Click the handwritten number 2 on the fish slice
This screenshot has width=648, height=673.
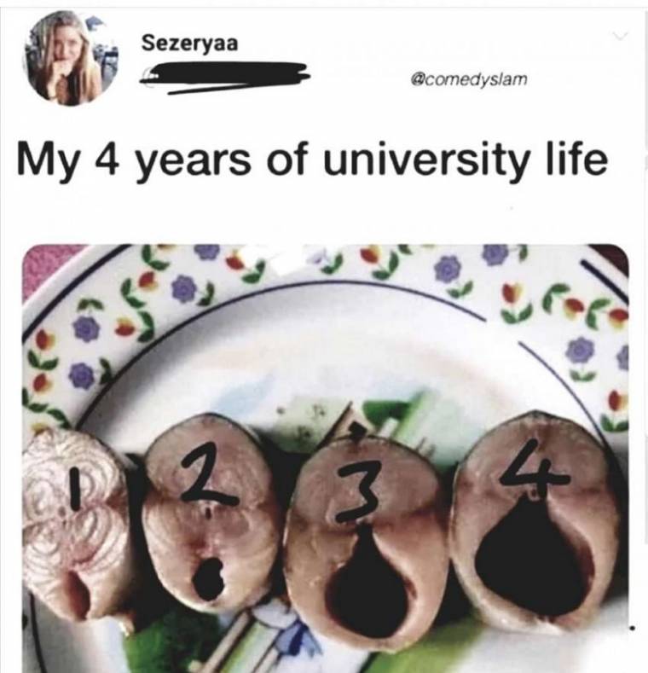click(206, 481)
